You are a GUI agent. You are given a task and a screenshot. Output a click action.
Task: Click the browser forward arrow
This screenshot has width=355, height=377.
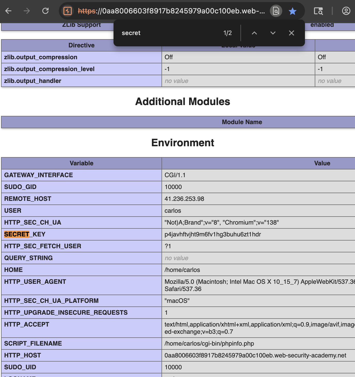point(27,11)
